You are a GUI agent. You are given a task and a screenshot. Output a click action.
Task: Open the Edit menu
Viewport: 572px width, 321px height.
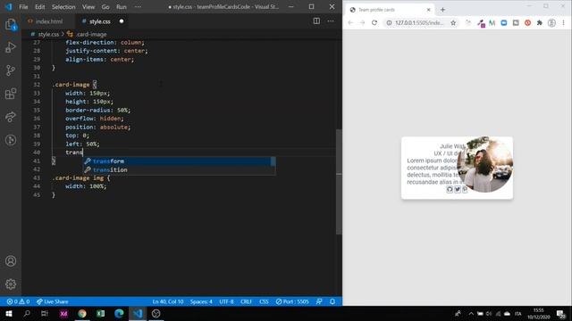[39, 7]
